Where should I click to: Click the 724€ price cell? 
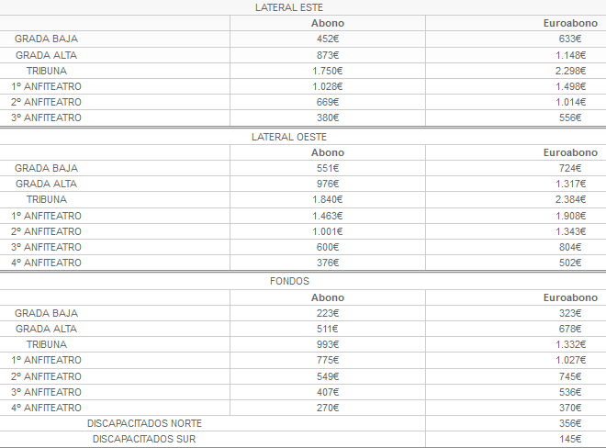[x=570, y=168]
